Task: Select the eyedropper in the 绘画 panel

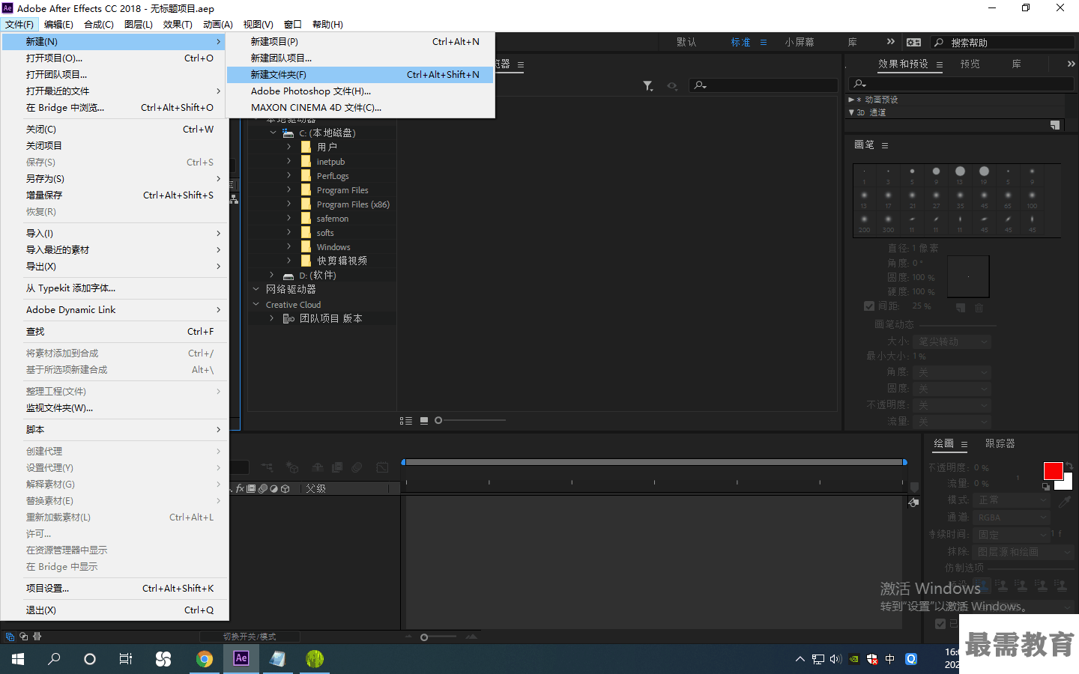Action: pos(1064,502)
